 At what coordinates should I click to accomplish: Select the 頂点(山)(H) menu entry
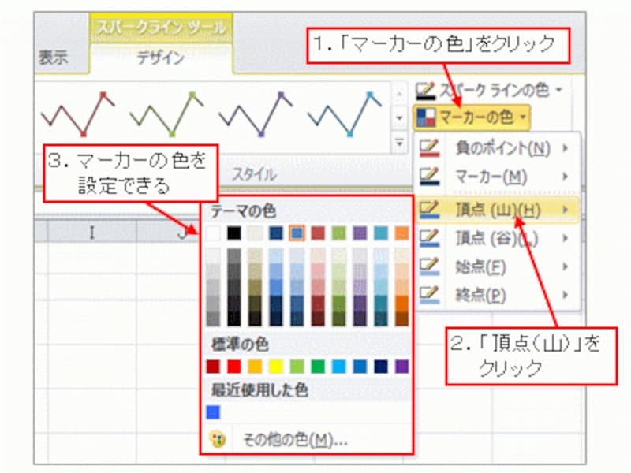497,210
